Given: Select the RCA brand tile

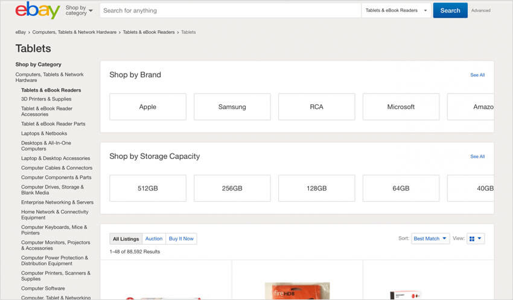Looking at the screenshot, I should tap(316, 107).
